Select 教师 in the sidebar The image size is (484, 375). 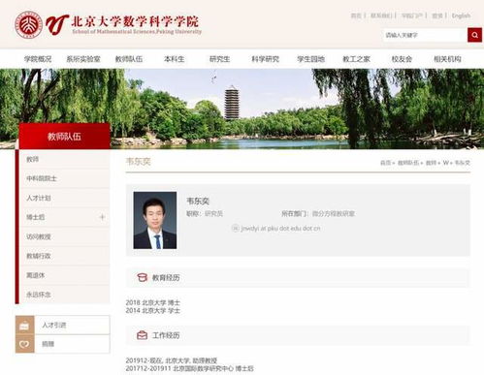65,159
